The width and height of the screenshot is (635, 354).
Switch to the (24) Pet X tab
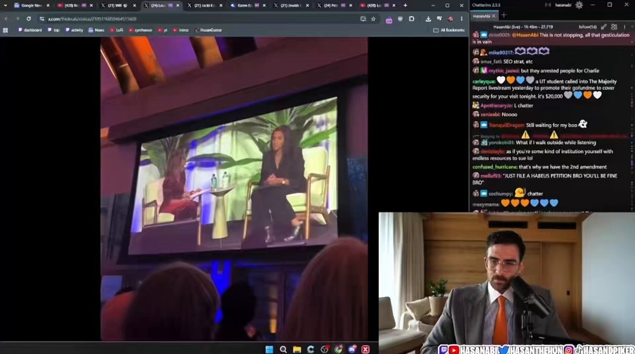333,5
